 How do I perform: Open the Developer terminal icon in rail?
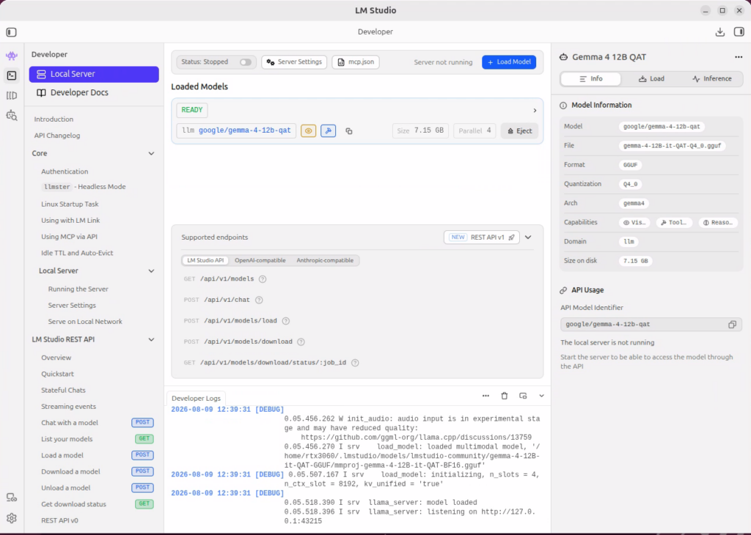tap(12, 75)
